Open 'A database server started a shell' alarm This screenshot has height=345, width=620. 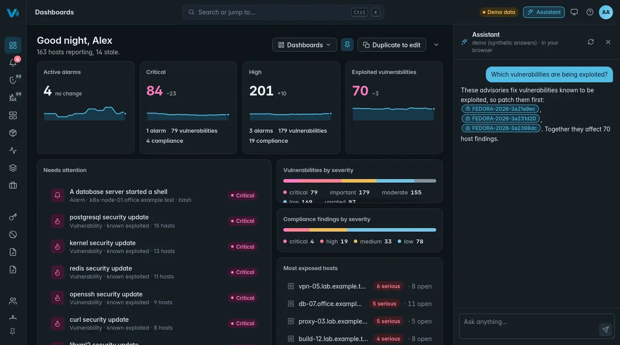[x=154, y=196]
